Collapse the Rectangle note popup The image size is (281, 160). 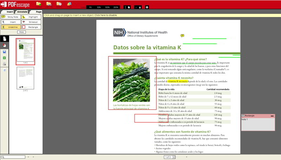(272, 116)
